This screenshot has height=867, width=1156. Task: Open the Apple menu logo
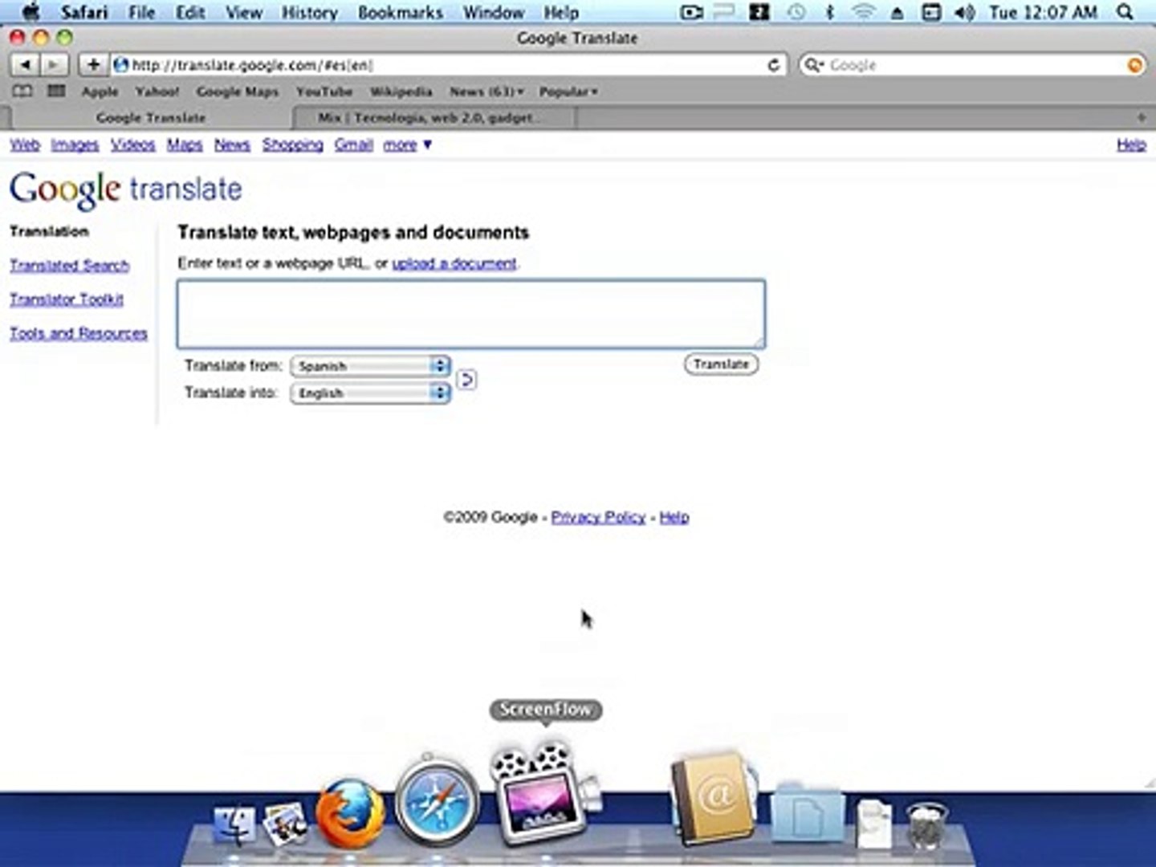[31, 12]
